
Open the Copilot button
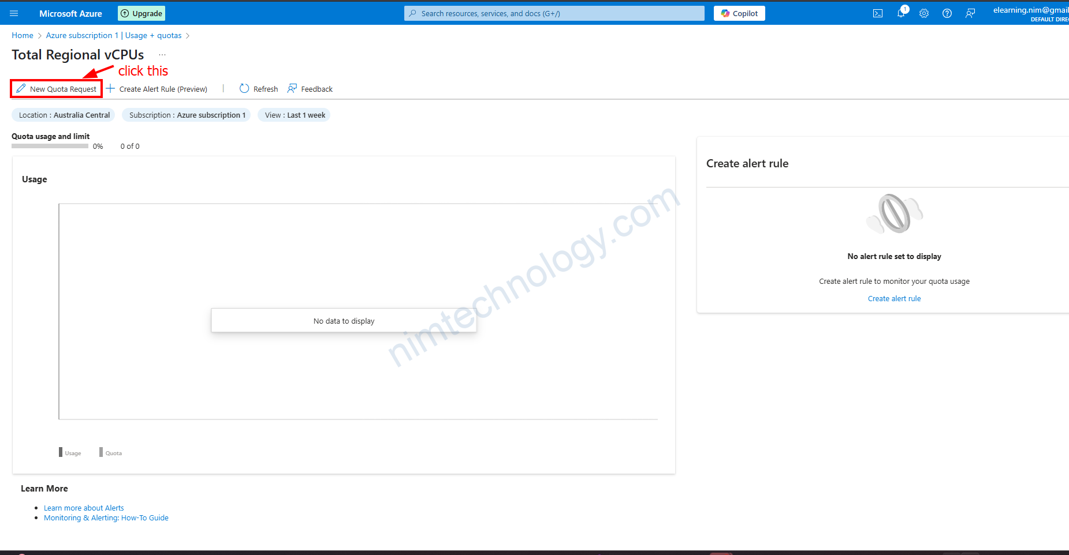click(739, 13)
